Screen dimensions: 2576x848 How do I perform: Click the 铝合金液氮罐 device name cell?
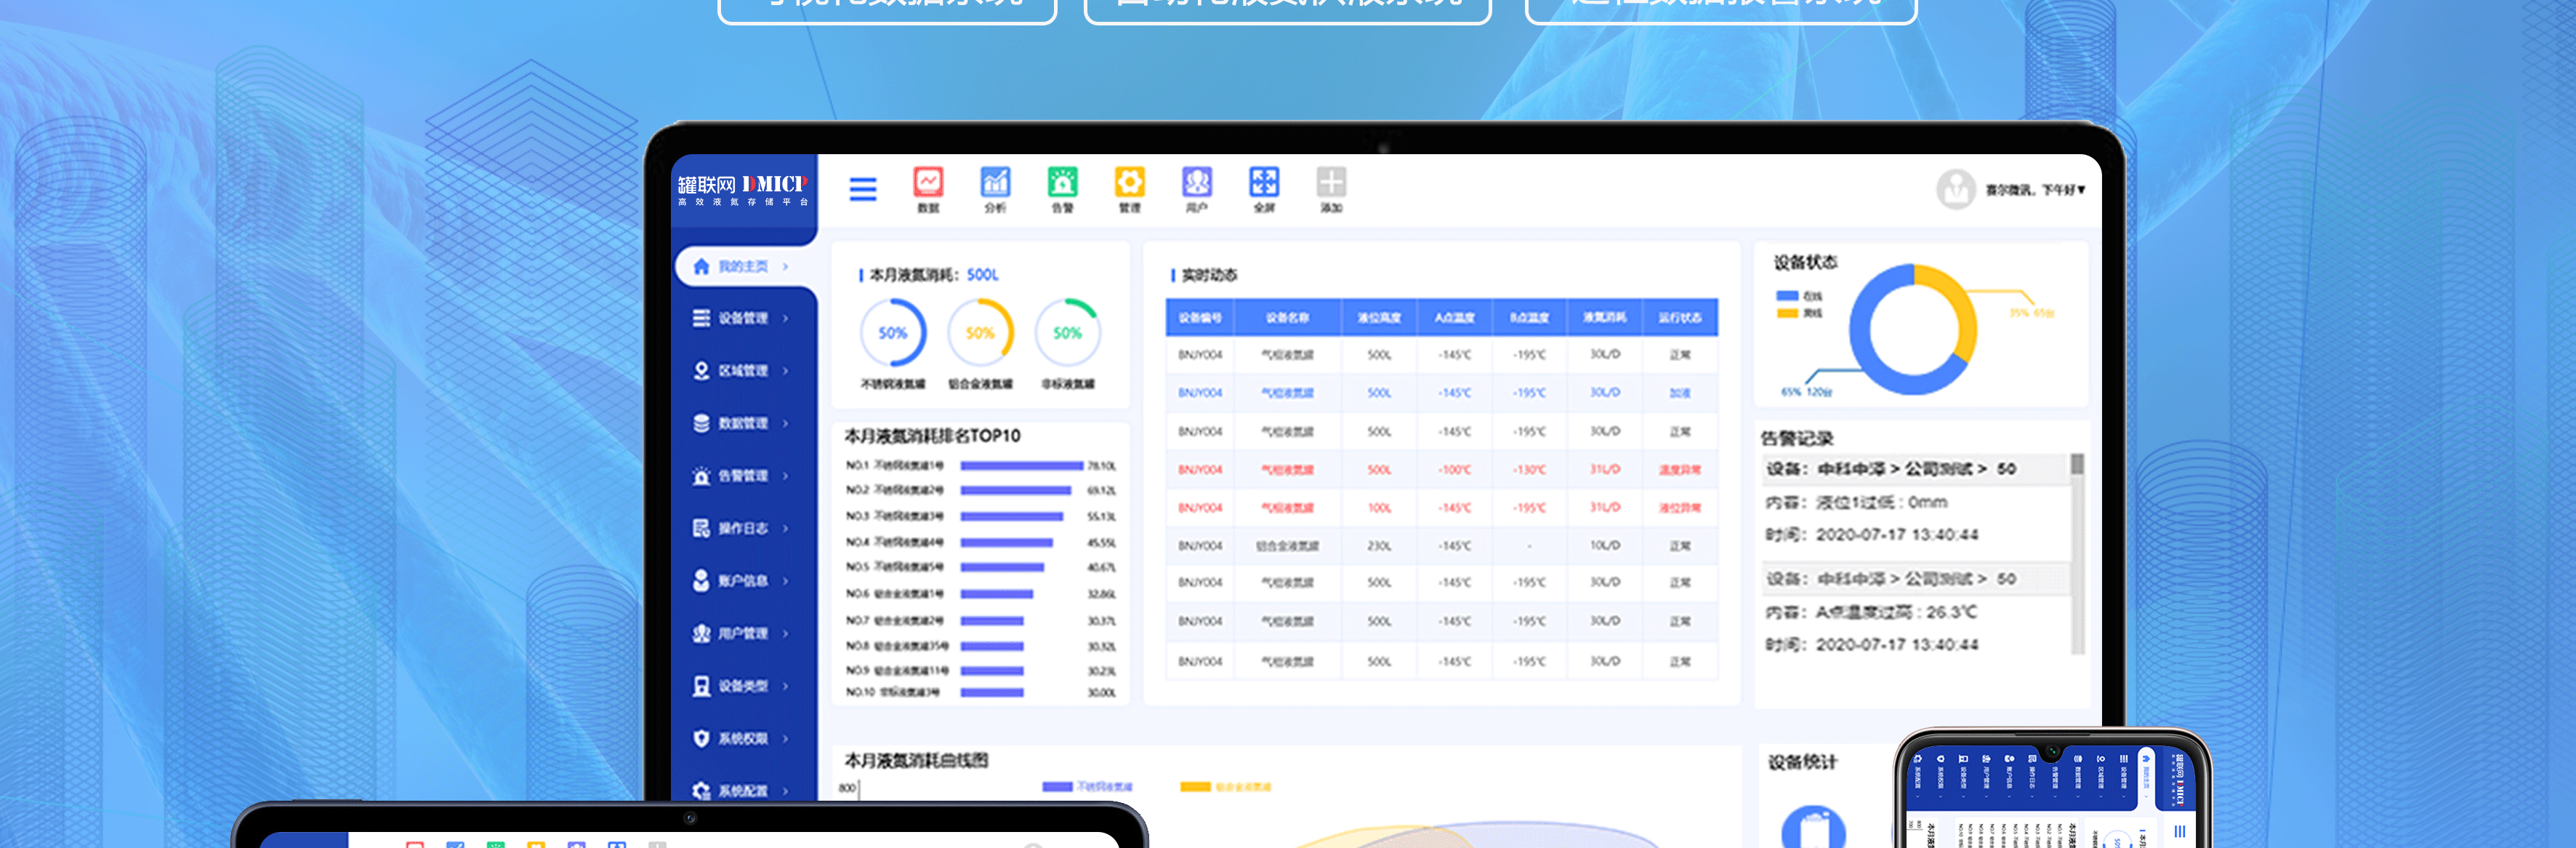1287,546
